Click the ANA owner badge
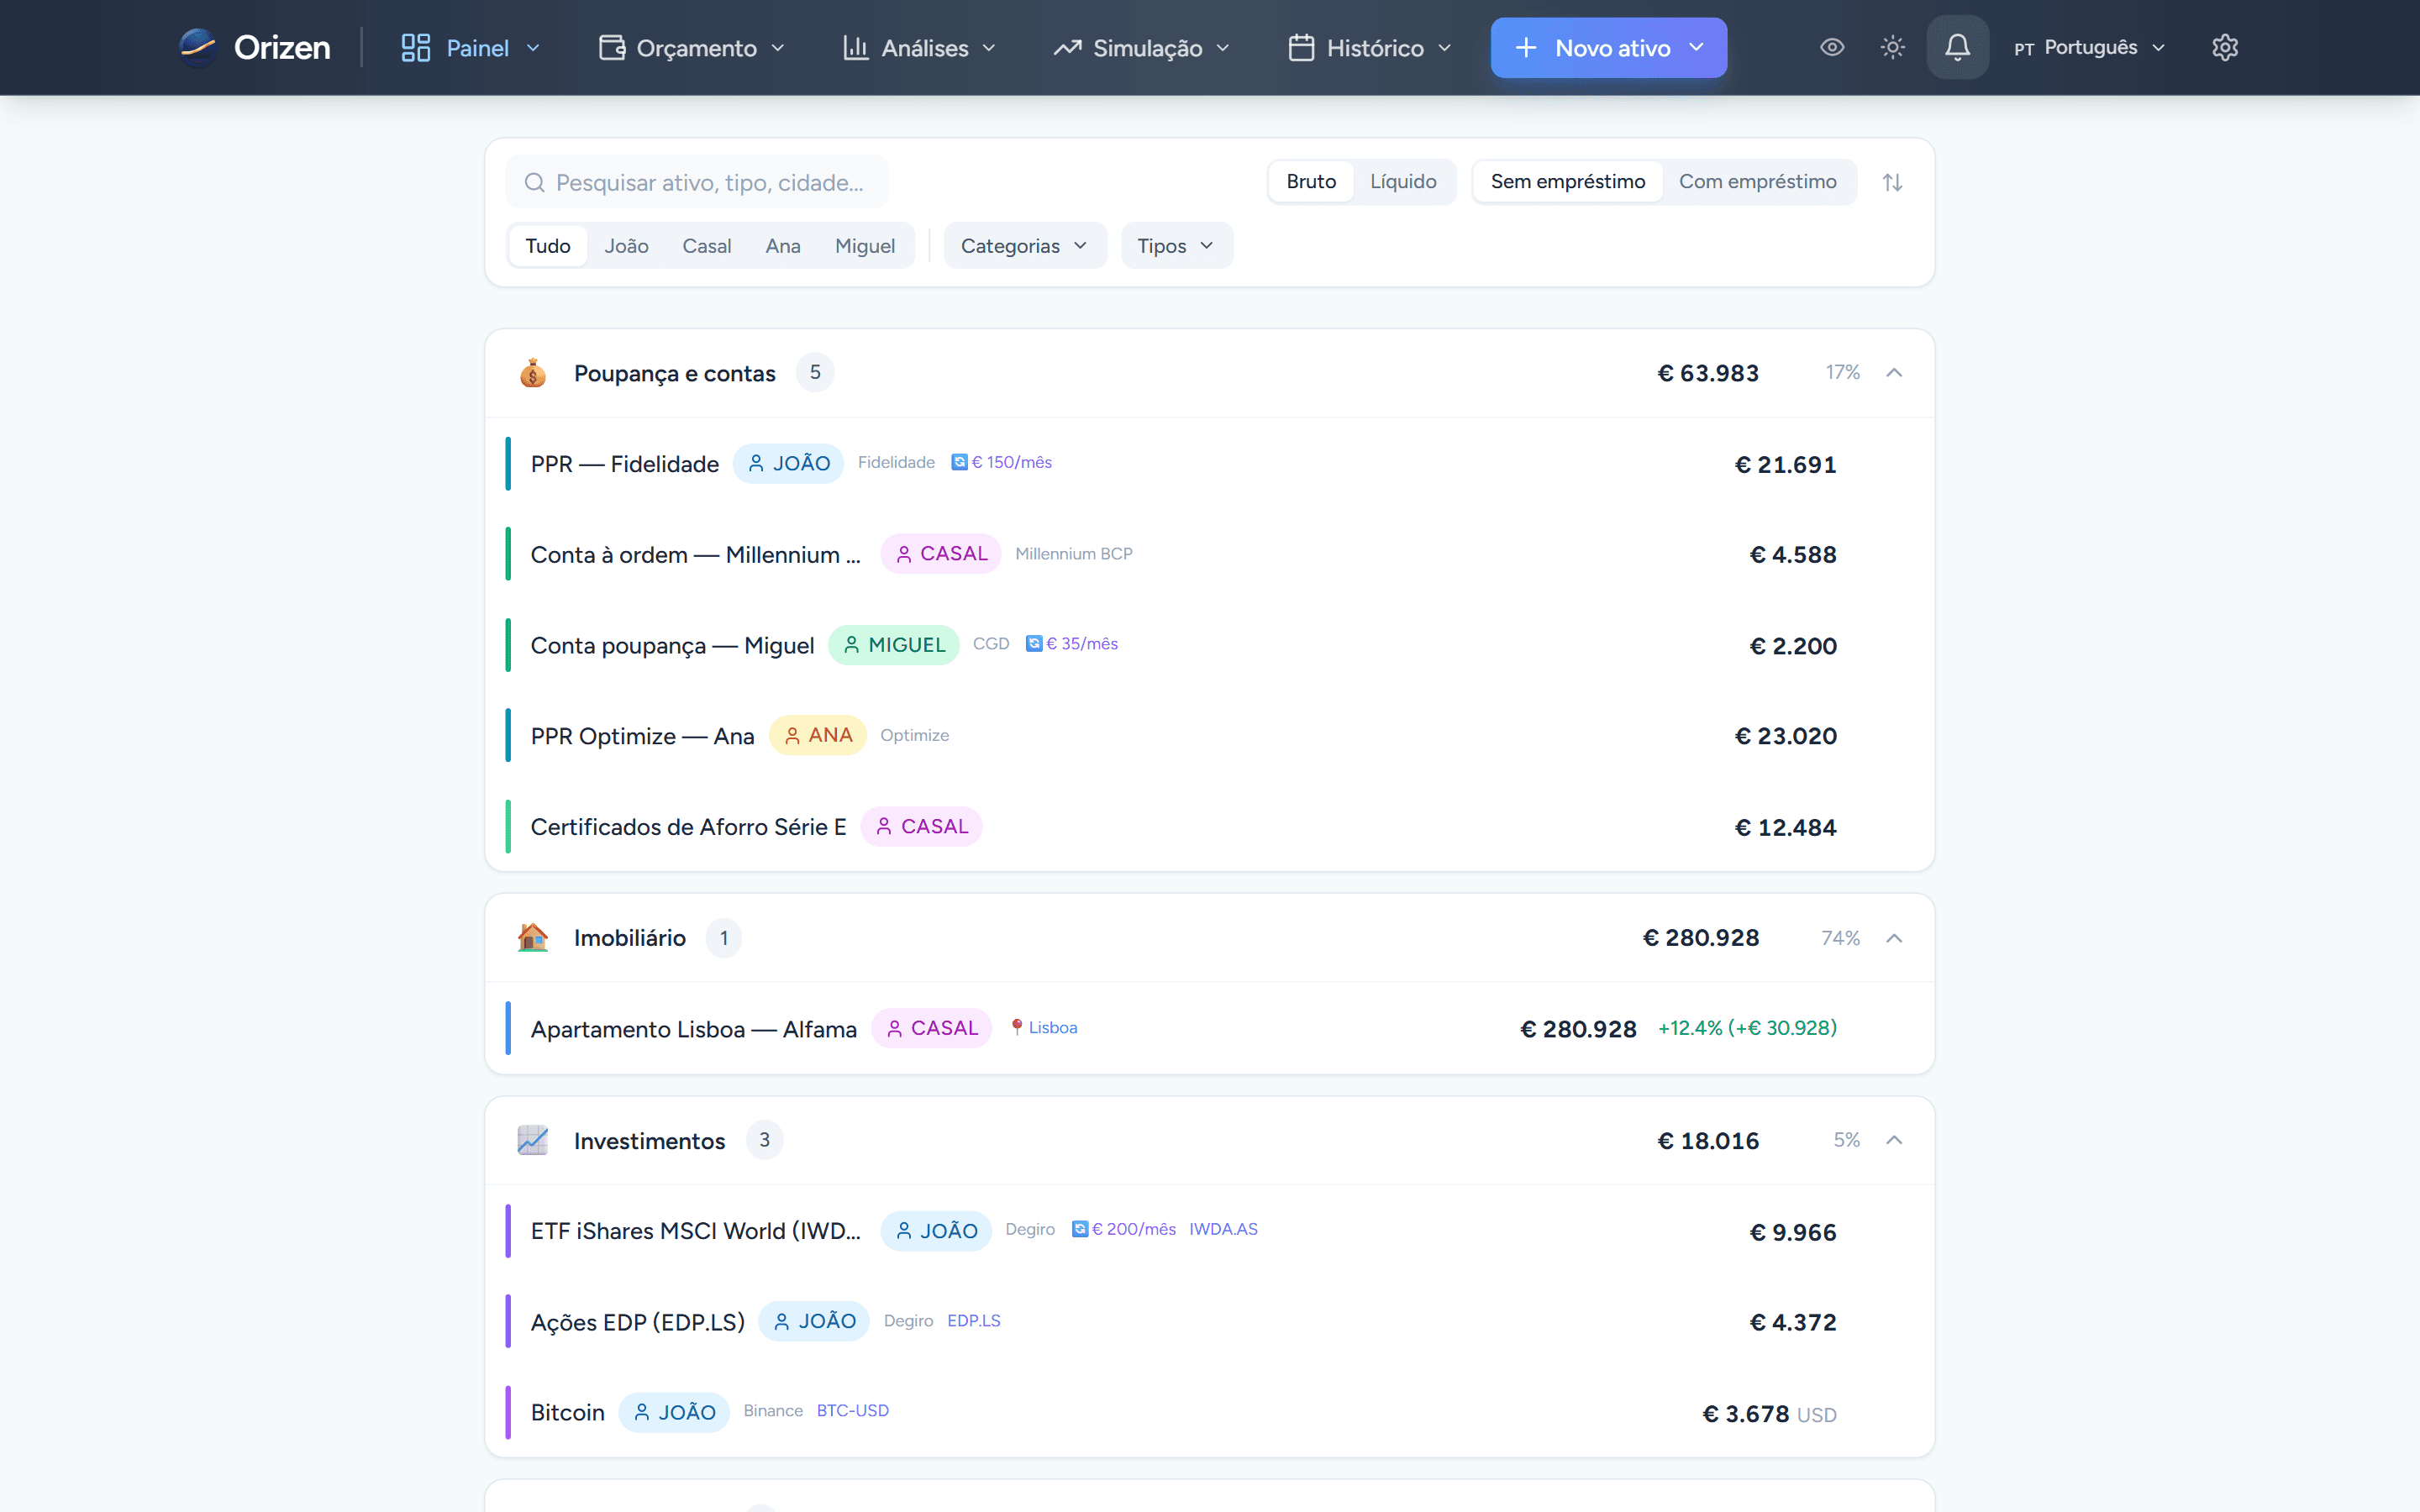Viewport: 2420px width, 1512px height. (x=817, y=735)
